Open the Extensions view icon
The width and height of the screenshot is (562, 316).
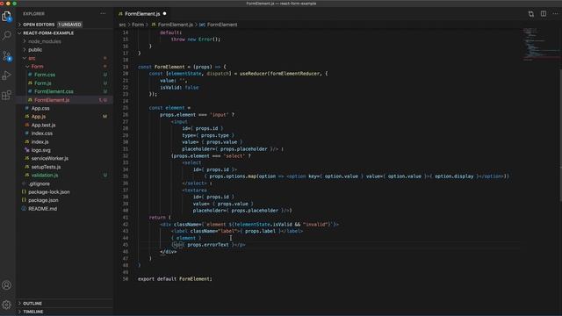pyautogui.click(x=7, y=95)
